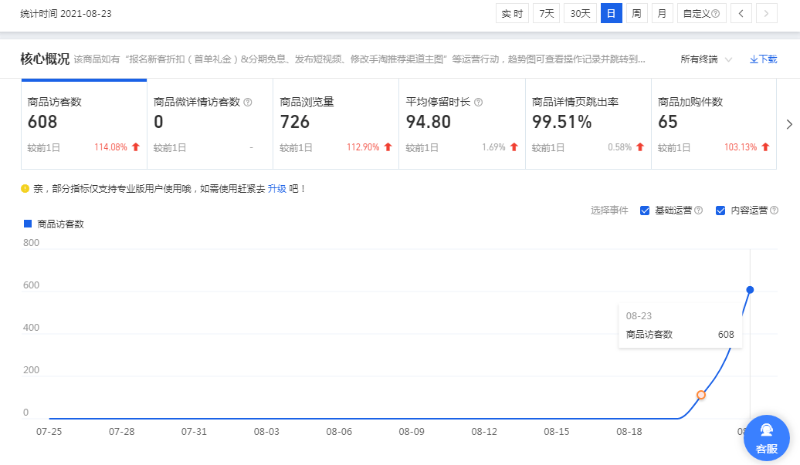
Task: Open the 自定义 date range picker
Action: point(701,14)
